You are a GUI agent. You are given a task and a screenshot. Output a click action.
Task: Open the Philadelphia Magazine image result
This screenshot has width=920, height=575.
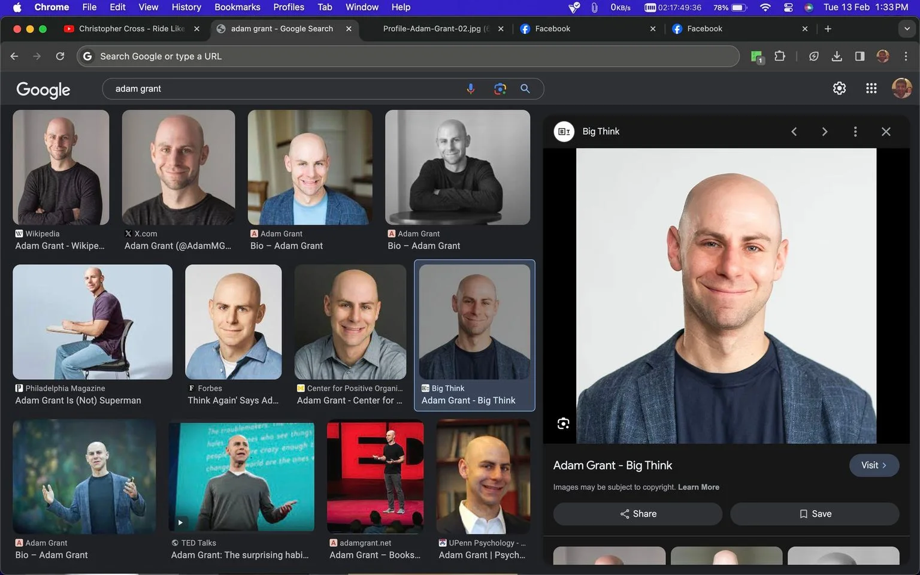tap(92, 322)
